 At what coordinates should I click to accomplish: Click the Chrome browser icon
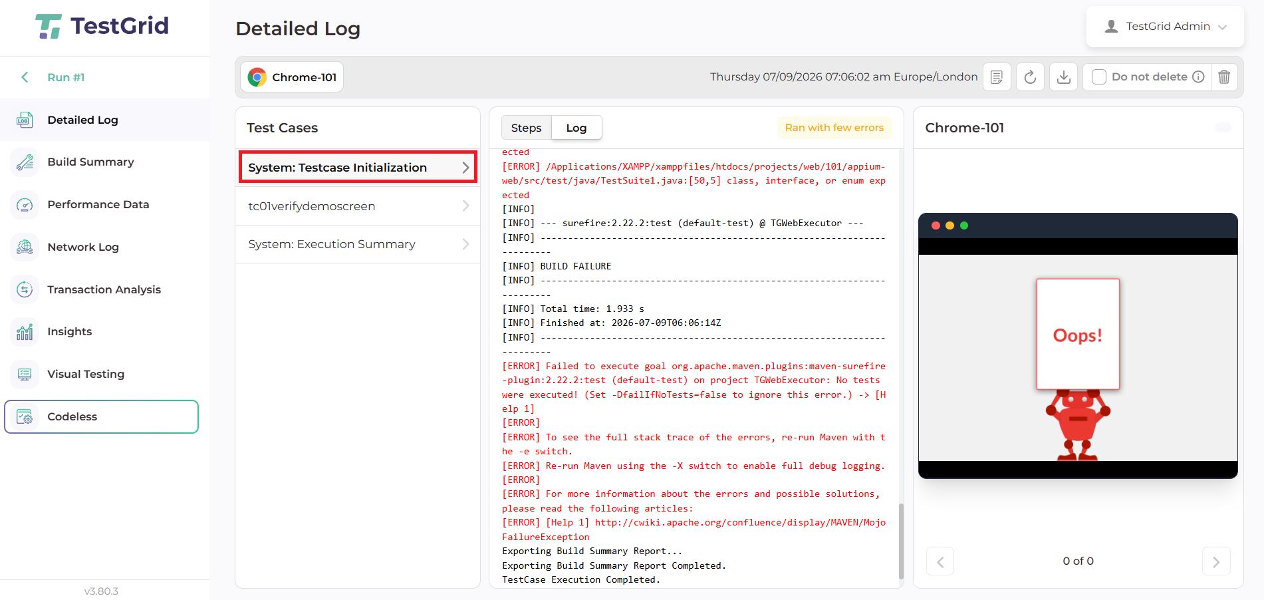tap(257, 77)
